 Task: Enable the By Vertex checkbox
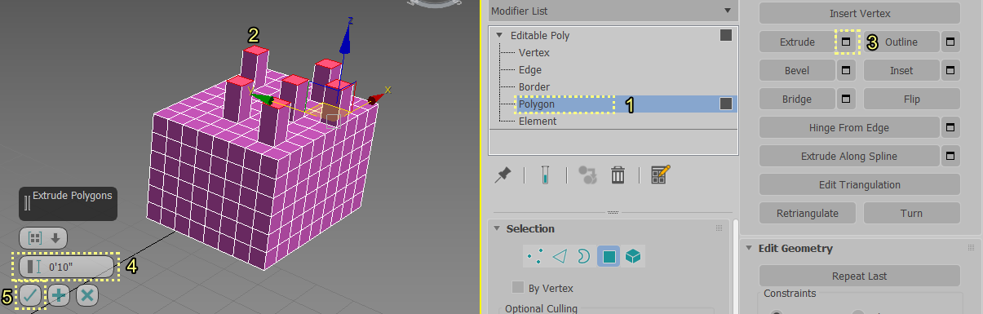pyautogui.click(x=517, y=288)
